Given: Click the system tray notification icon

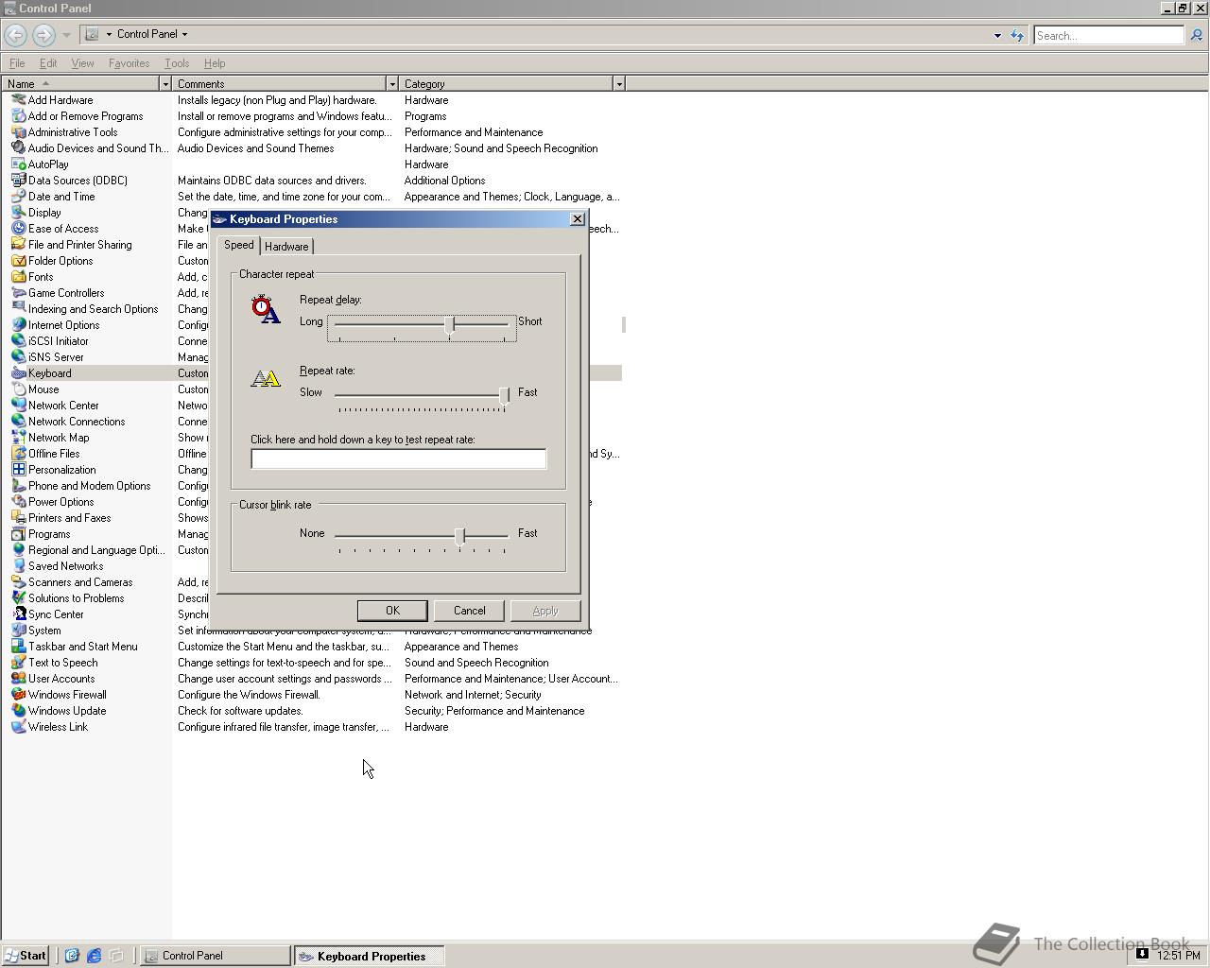Looking at the screenshot, I should 1142,954.
